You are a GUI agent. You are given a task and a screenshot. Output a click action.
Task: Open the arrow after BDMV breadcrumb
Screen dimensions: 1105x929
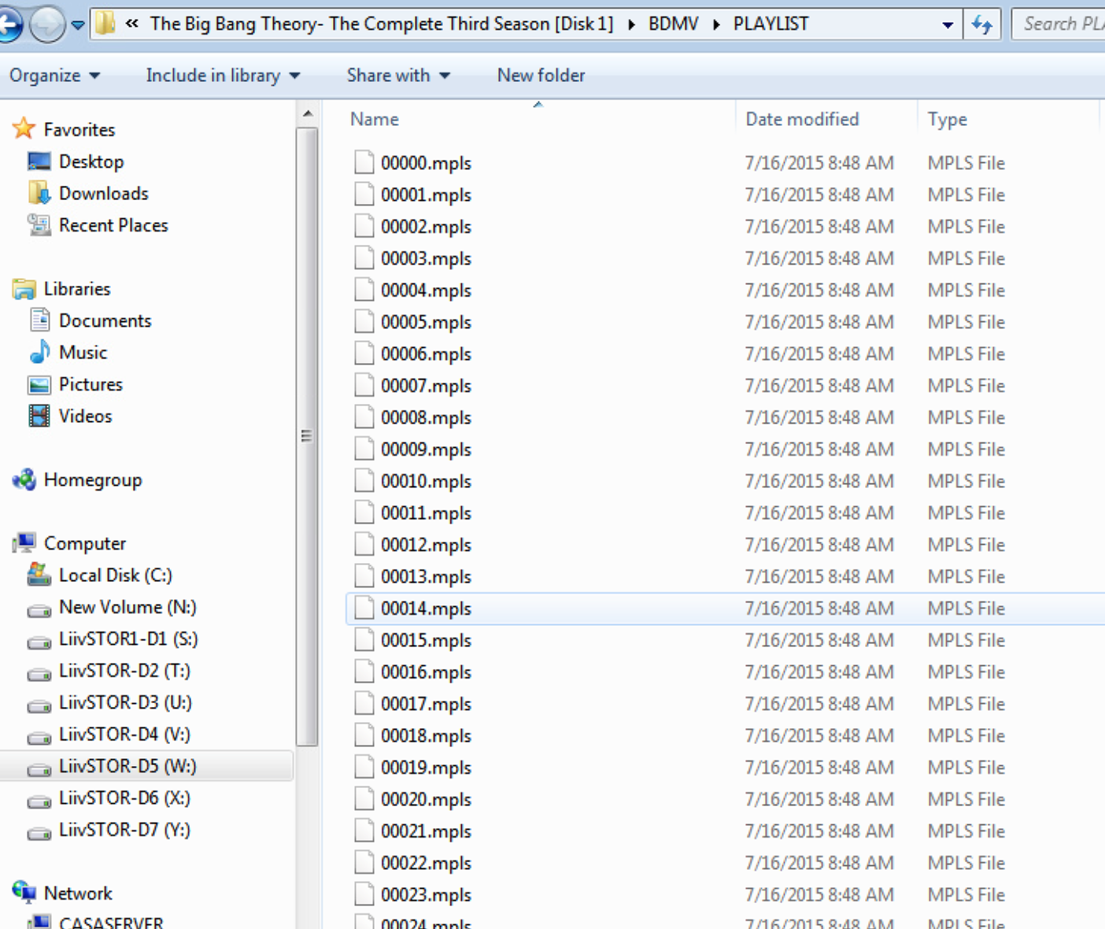click(716, 24)
